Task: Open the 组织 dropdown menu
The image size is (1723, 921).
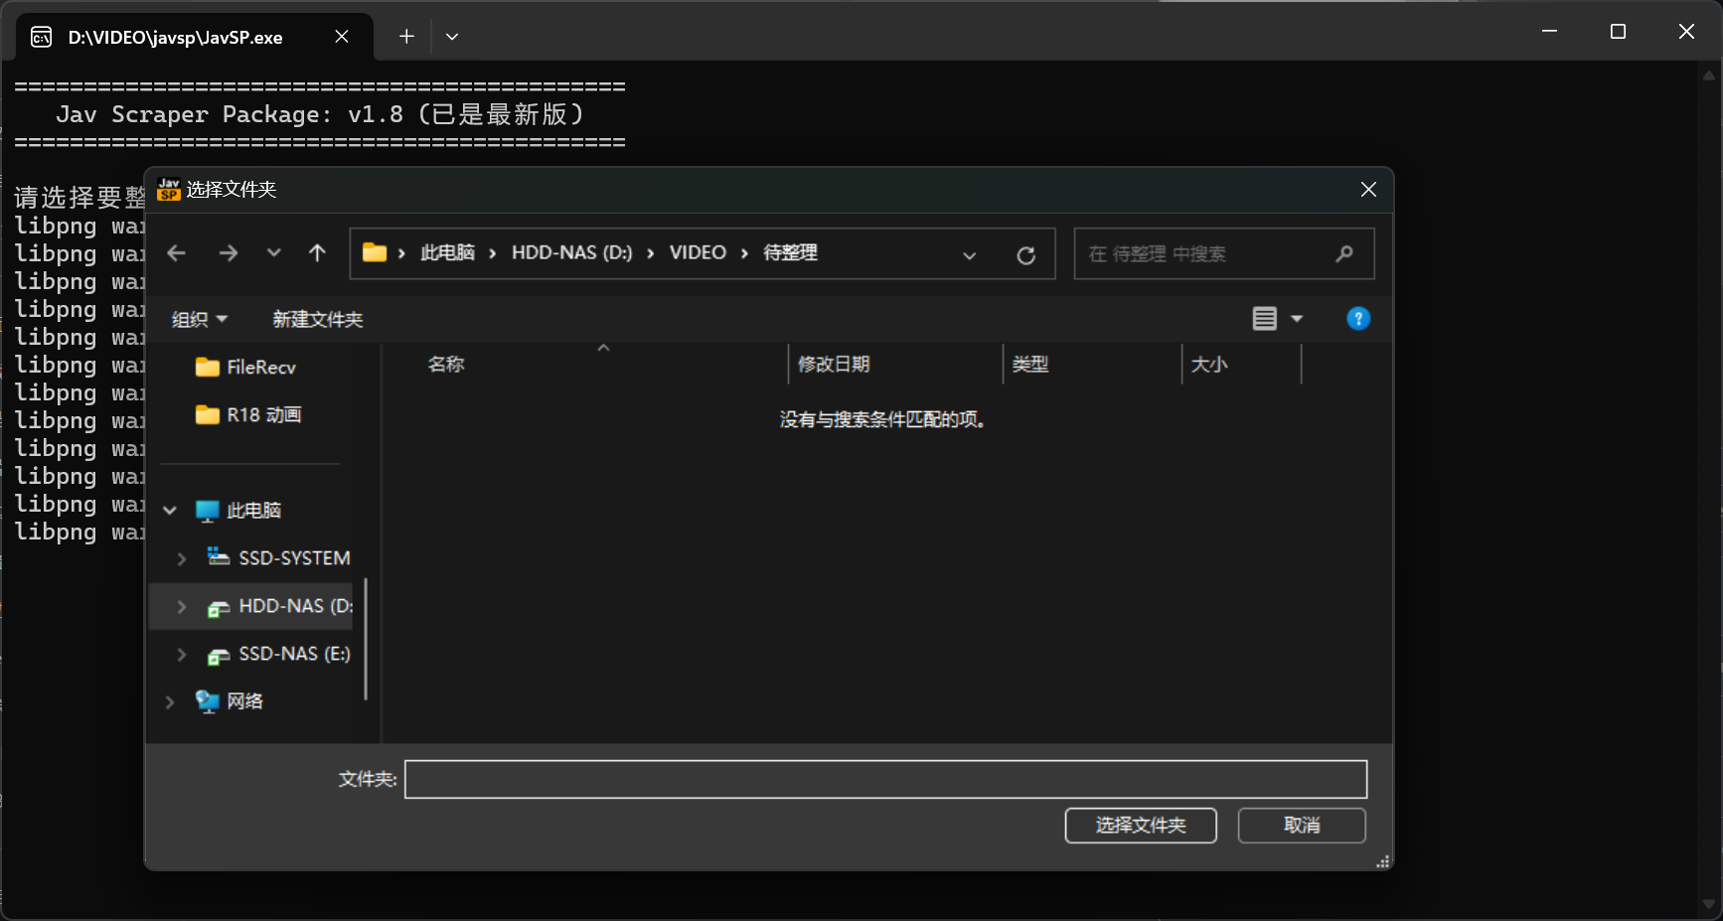Action: [199, 318]
